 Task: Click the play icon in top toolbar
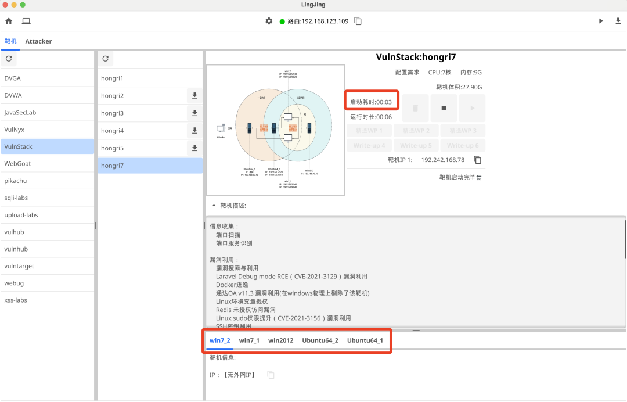click(x=601, y=21)
